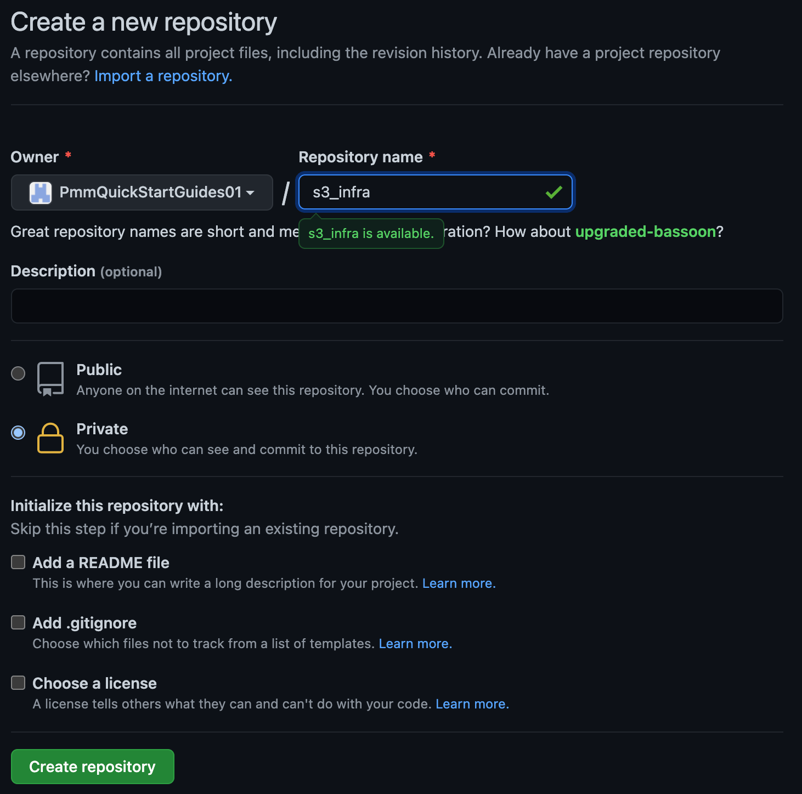Click the PmmQuickStartGuides01 owner avatar icon

(x=41, y=192)
